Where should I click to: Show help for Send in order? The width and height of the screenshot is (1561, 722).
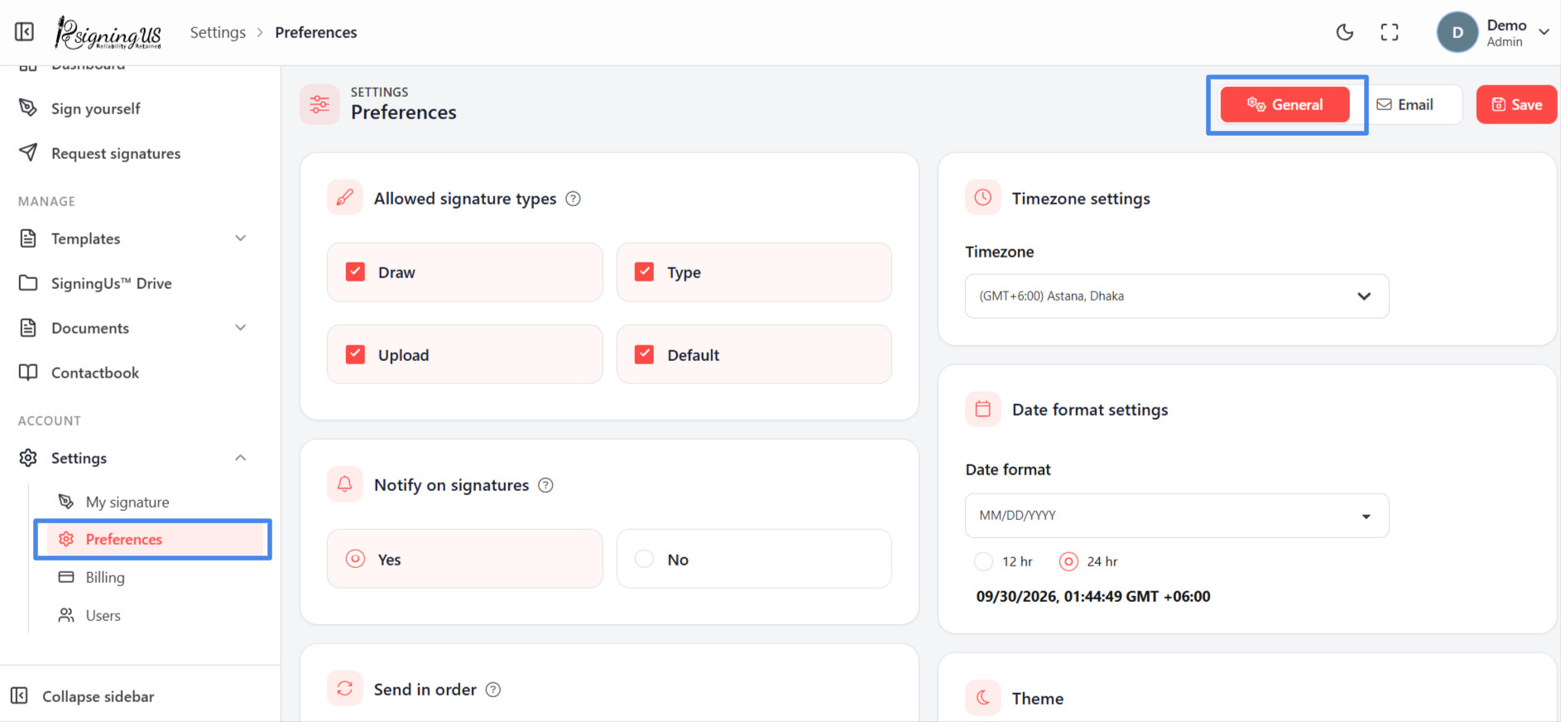coord(493,690)
